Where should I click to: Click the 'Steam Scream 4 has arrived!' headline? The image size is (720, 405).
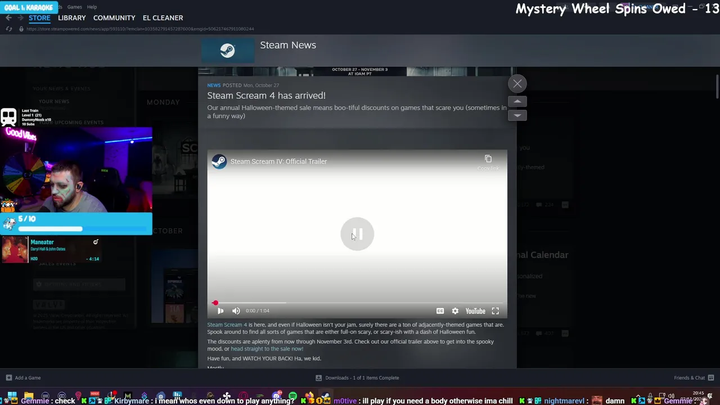coord(266,96)
